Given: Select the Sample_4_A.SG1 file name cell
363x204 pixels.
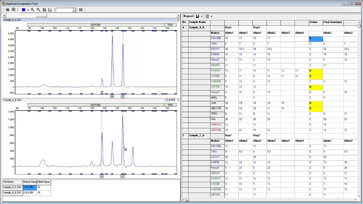Looking at the screenshot, I should [13, 187].
